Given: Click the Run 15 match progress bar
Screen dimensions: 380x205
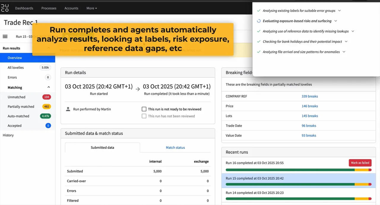Looking at the screenshot, I should tap(298, 184).
